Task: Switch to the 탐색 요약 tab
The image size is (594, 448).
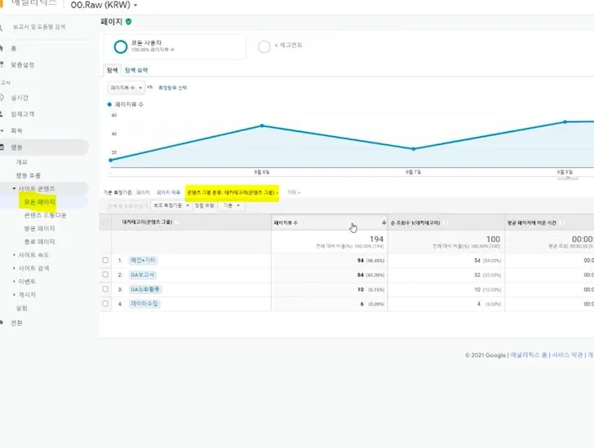Action: point(136,70)
